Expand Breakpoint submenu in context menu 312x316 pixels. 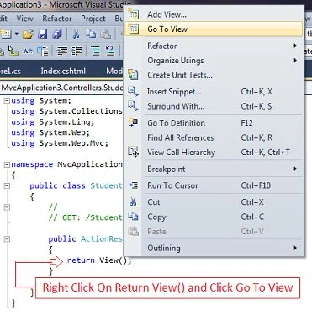coord(214,169)
